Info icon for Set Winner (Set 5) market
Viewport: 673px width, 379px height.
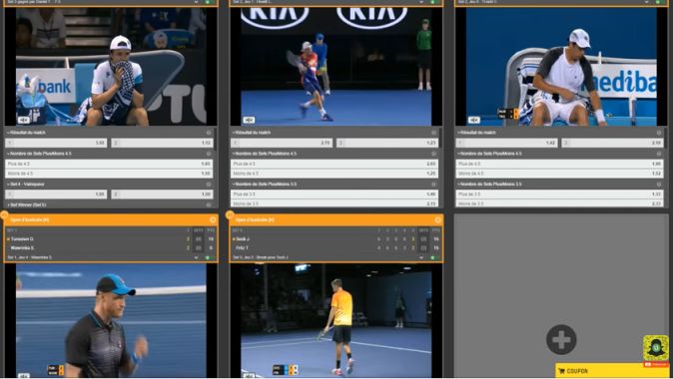tap(209, 204)
